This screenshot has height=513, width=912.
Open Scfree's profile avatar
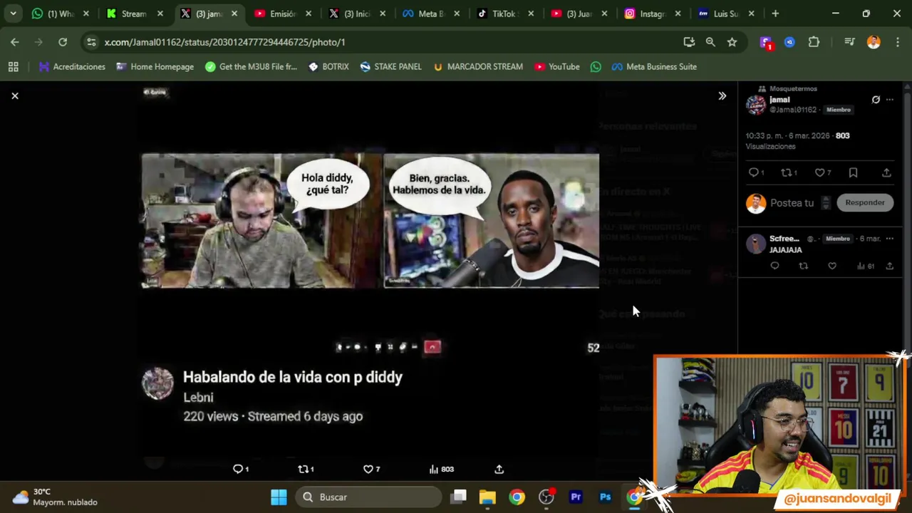(x=755, y=244)
